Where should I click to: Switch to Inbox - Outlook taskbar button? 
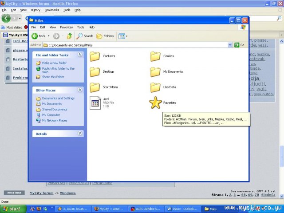pyautogui.click(x=183, y=209)
